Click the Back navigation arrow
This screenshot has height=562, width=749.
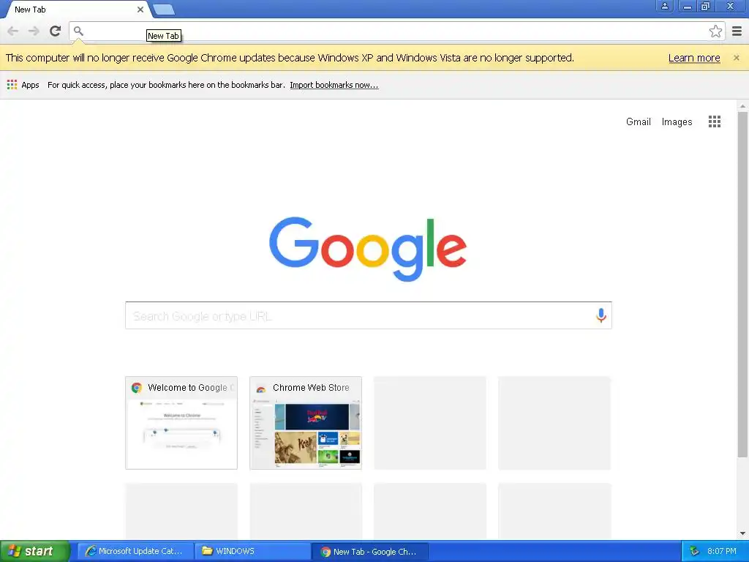13,31
